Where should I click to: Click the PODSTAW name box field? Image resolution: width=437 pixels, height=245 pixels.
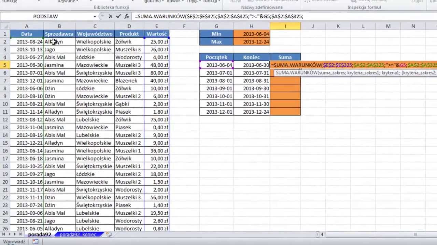point(46,16)
